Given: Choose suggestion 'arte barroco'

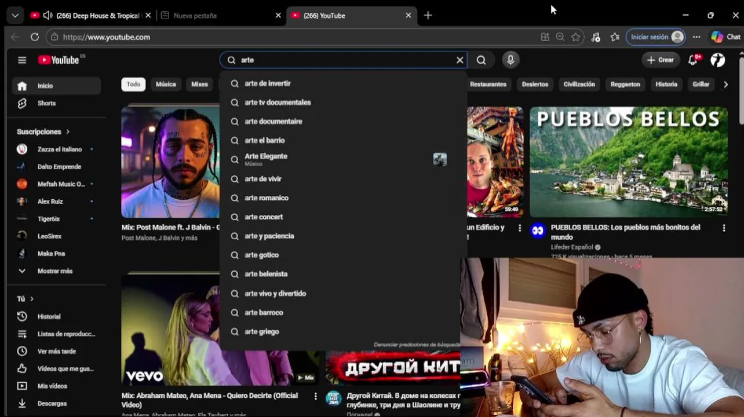Looking at the screenshot, I should (x=343, y=313).
